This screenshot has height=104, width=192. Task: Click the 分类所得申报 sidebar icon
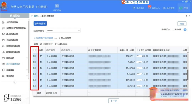point(3,40)
